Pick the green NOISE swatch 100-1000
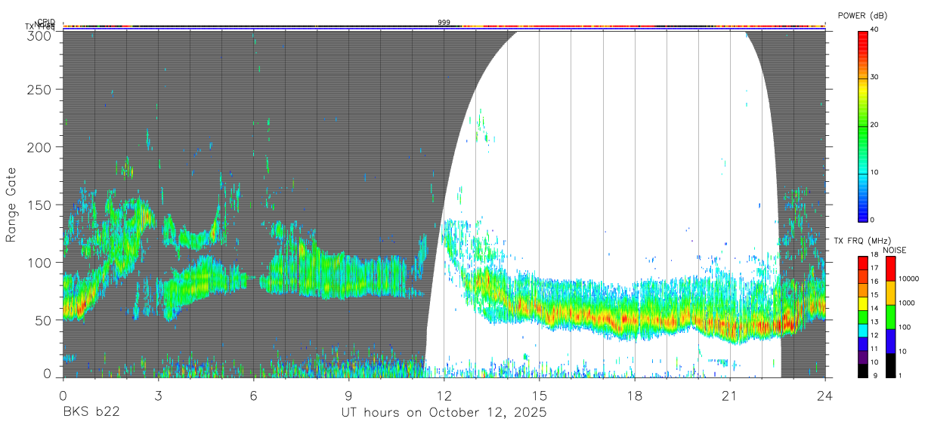 point(890,317)
